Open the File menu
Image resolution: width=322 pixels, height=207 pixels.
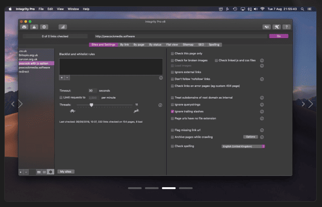[41, 9]
